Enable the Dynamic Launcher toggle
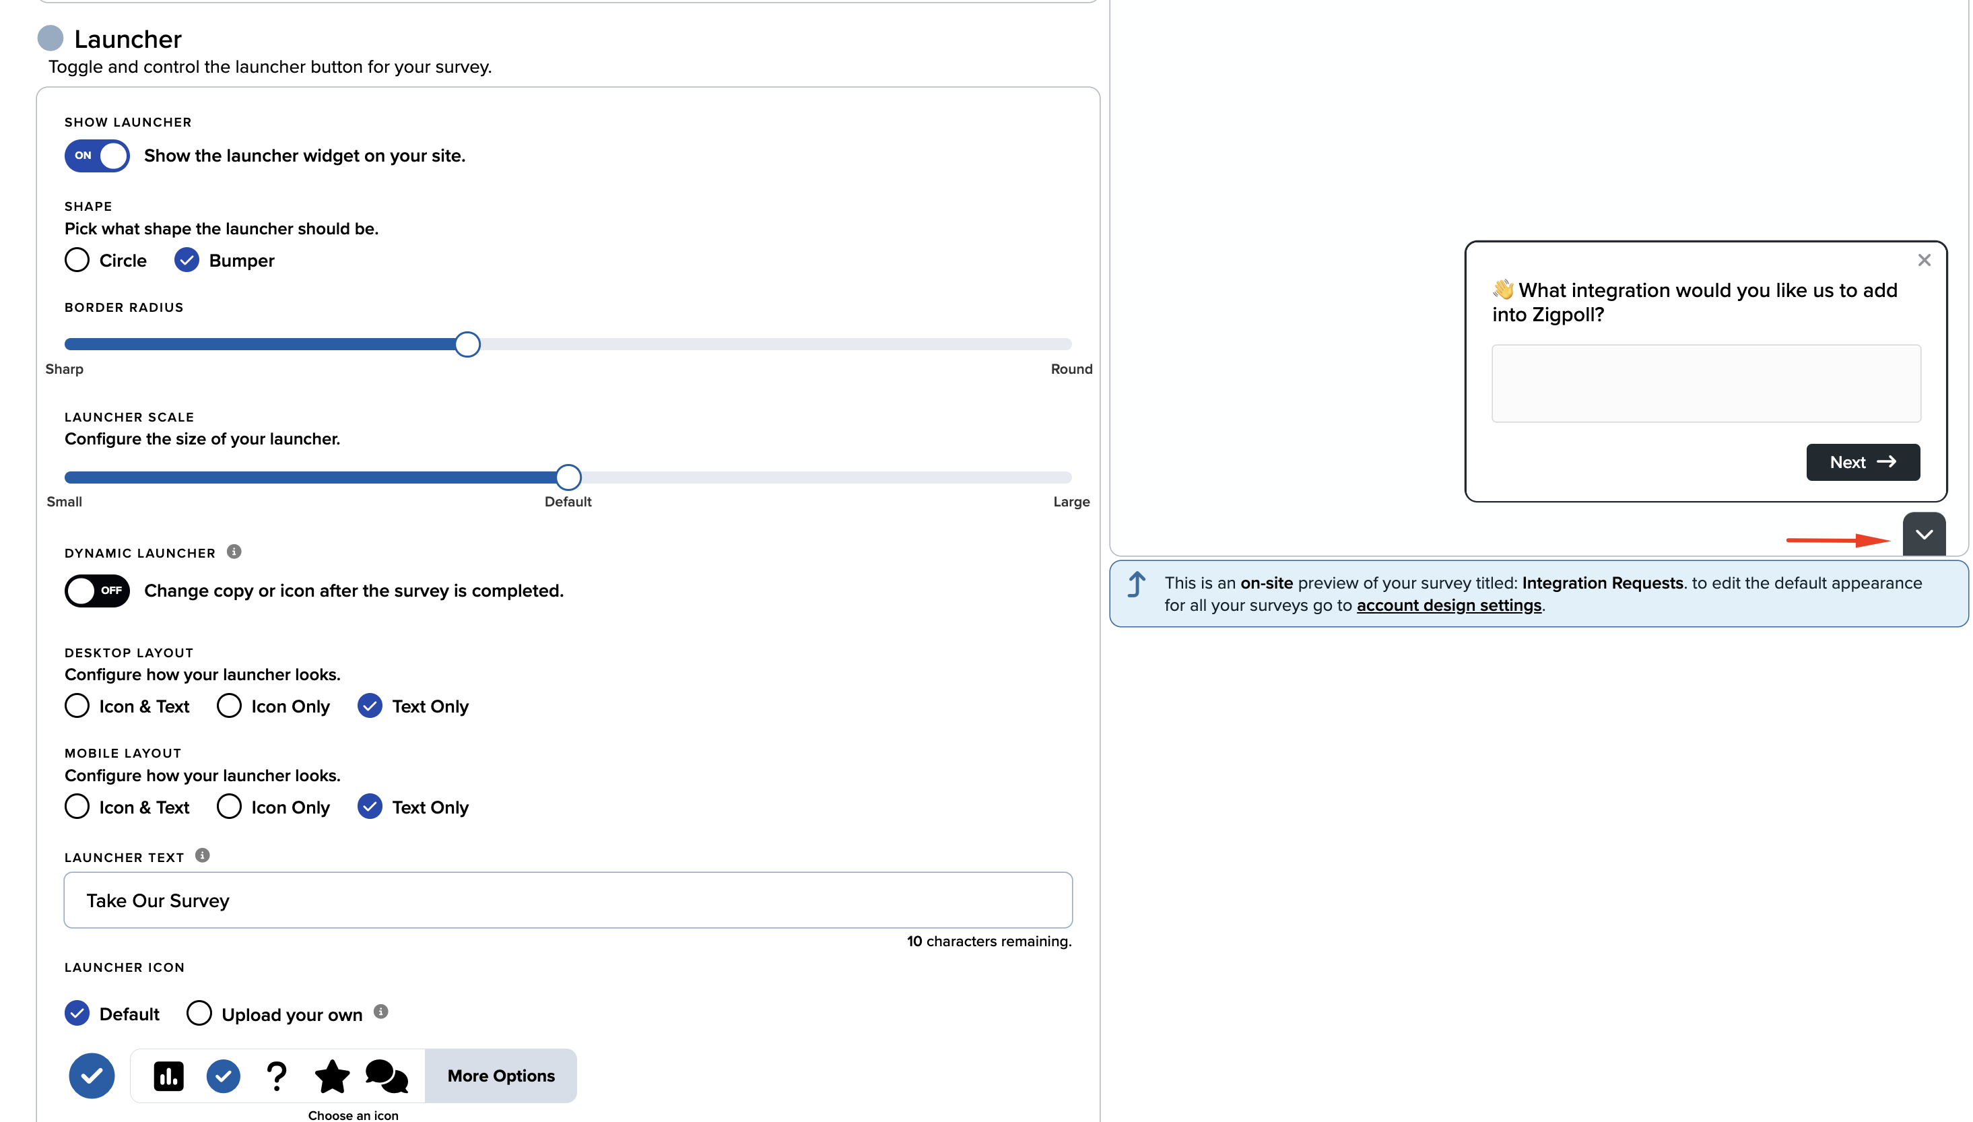This screenshot has height=1122, width=1973. [97, 591]
